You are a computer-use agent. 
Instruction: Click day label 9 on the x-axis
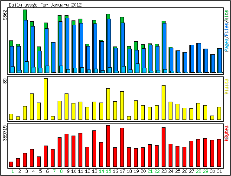coord(68,171)
